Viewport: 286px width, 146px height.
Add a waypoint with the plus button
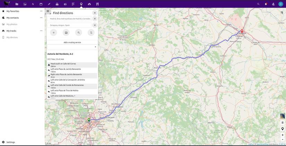point(53,33)
